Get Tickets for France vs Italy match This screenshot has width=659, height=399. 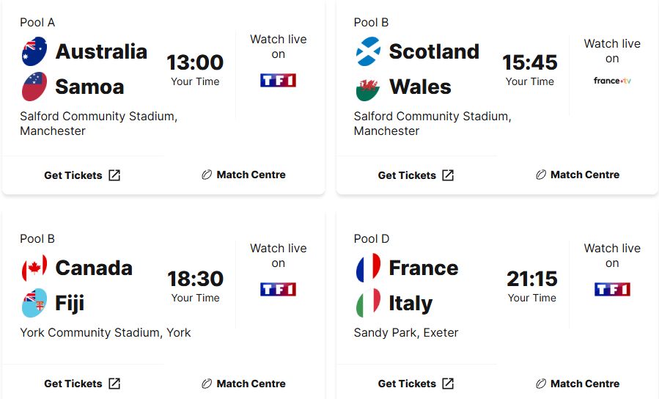tap(416, 384)
